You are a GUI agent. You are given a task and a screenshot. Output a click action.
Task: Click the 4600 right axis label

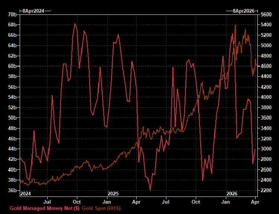[x=267, y=66]
